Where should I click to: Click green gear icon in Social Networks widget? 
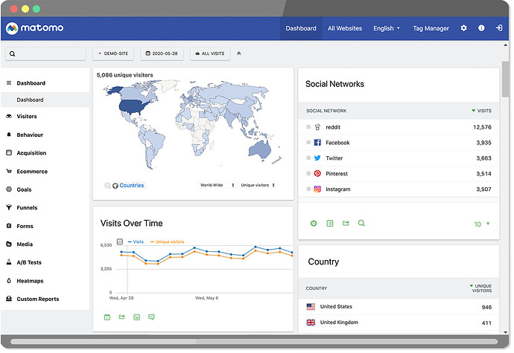(314, 224)
